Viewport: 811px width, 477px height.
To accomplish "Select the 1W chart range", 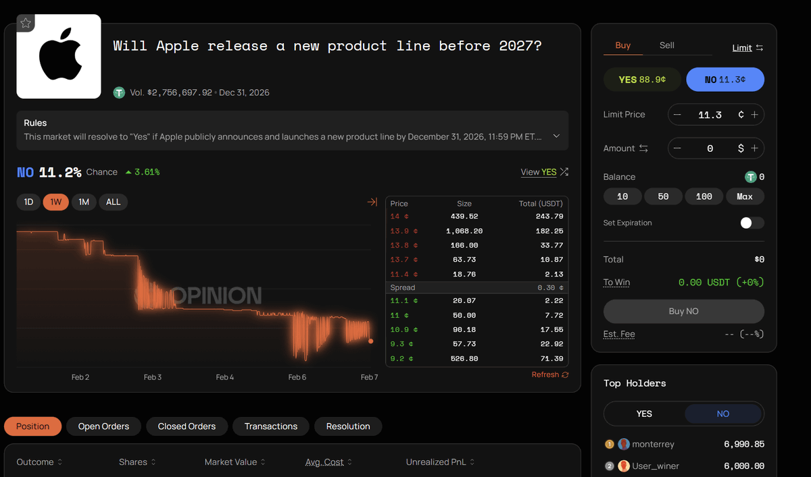I will pyautogui.click(x=56, y=202).
